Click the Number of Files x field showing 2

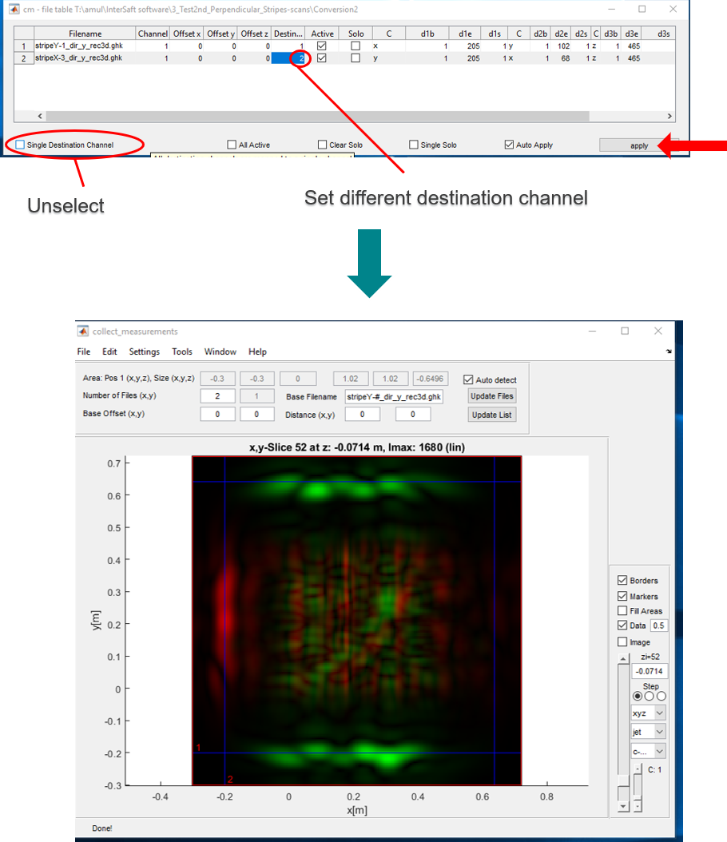pos(217,396)
